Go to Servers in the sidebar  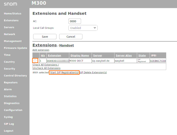pyautogui.click(x=9, y=27)
